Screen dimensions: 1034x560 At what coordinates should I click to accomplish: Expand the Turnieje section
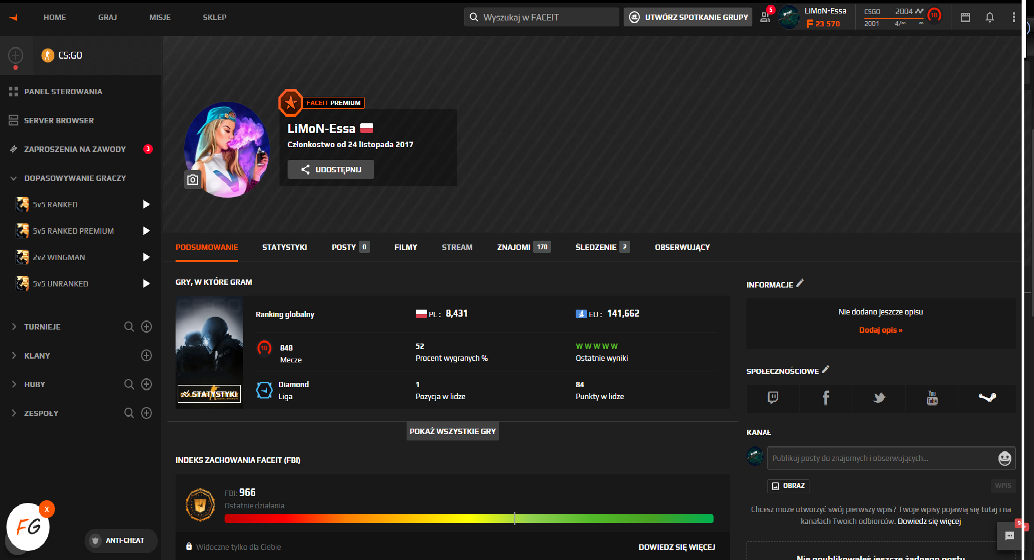[13, 327]
